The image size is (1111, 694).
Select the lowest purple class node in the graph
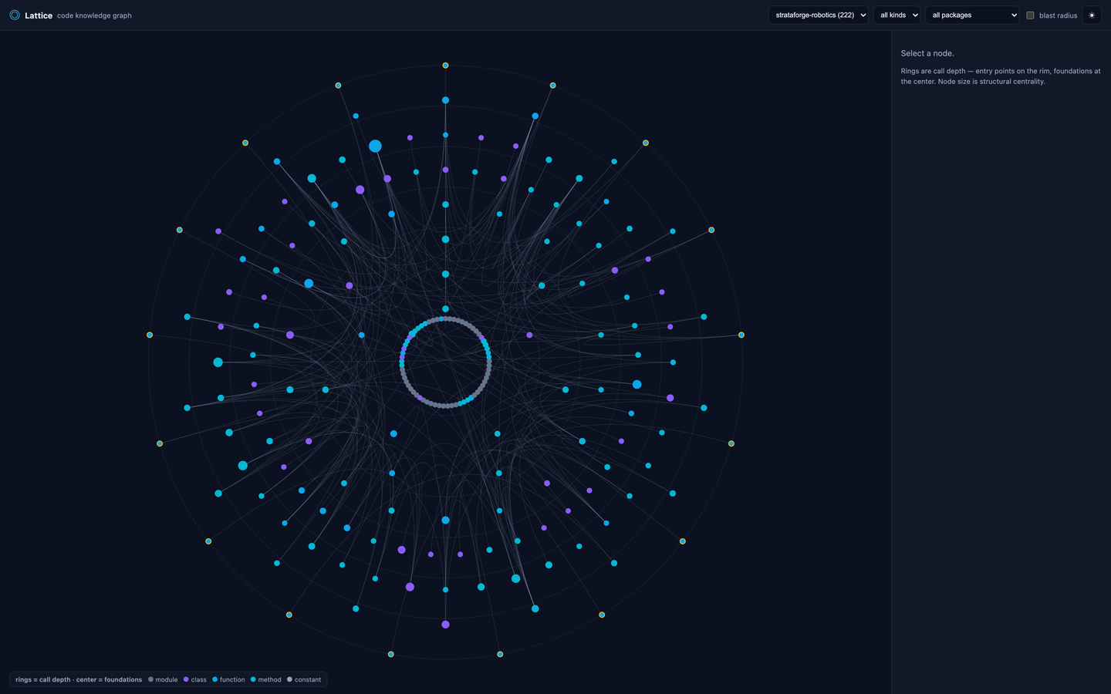[445, 625]
